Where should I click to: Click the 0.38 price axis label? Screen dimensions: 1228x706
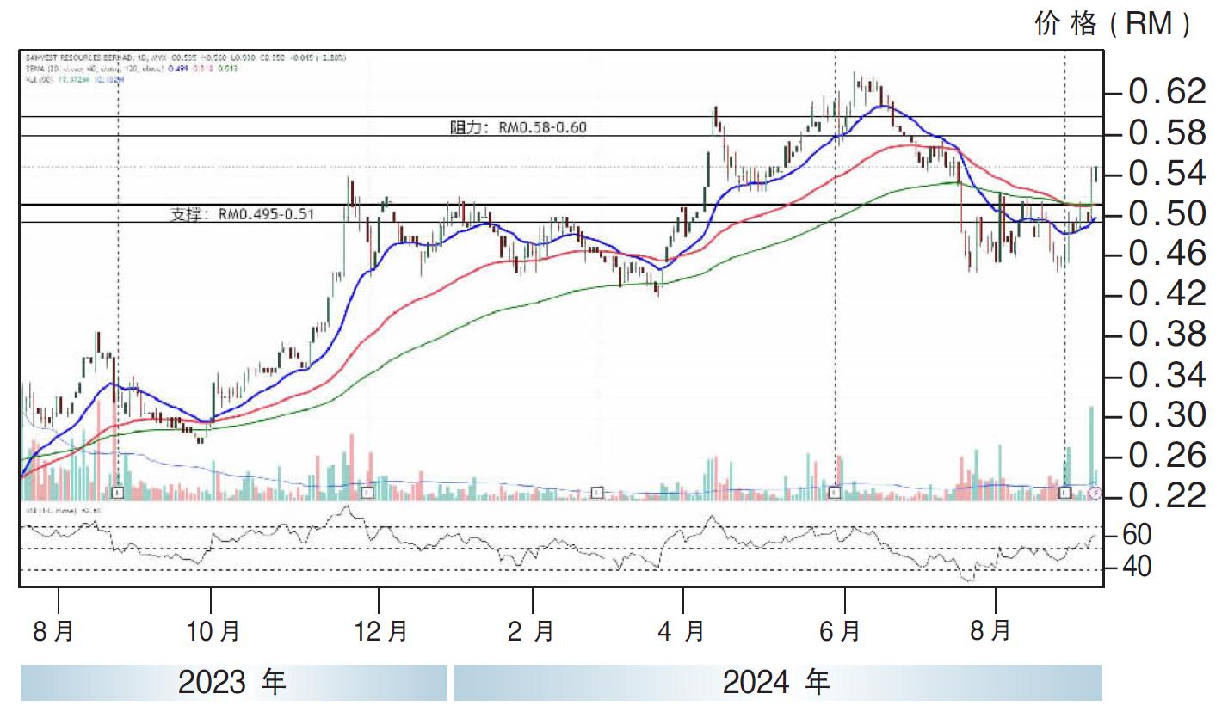pos(1166,335)
